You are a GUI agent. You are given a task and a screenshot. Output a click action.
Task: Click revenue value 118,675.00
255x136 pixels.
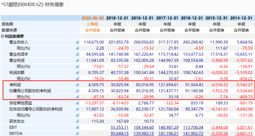[x=94, y=42]
